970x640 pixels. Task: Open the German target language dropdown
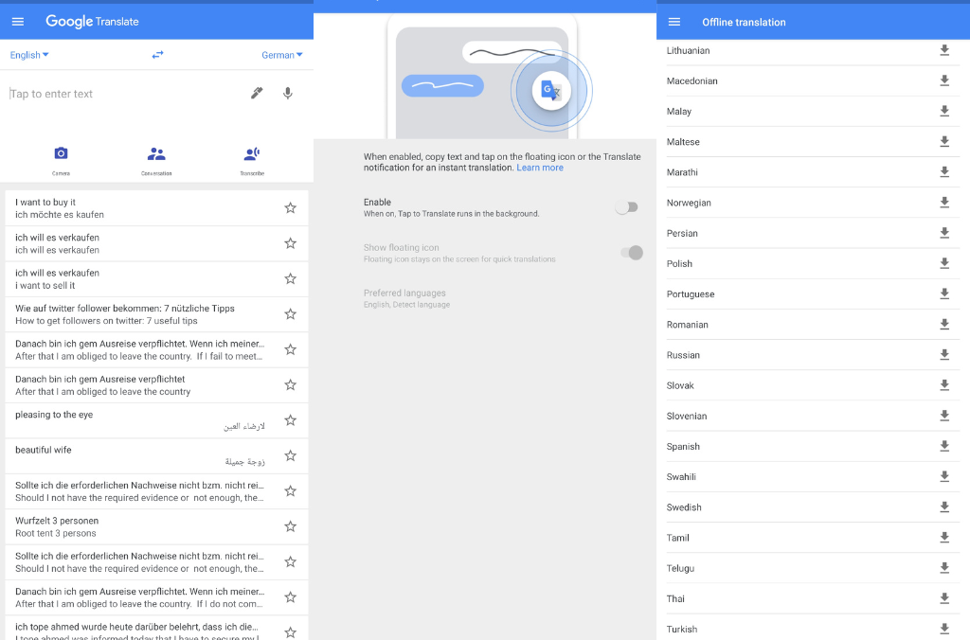(282, 55)
